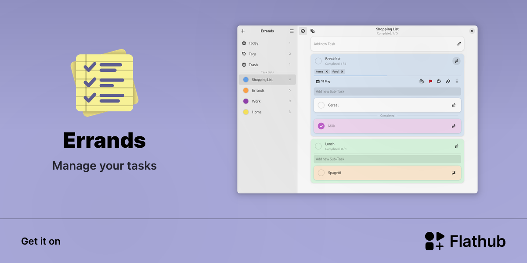The image size is (527, 263).
Task: Toggle the Breakfast task toolbar options button
Action: (x=457, y=61)
